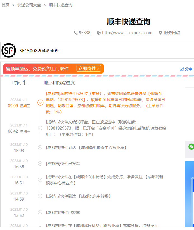Go to 首页 in the breadcrumb
Viewport: 194px width, 230px height.
coord(5,5)
